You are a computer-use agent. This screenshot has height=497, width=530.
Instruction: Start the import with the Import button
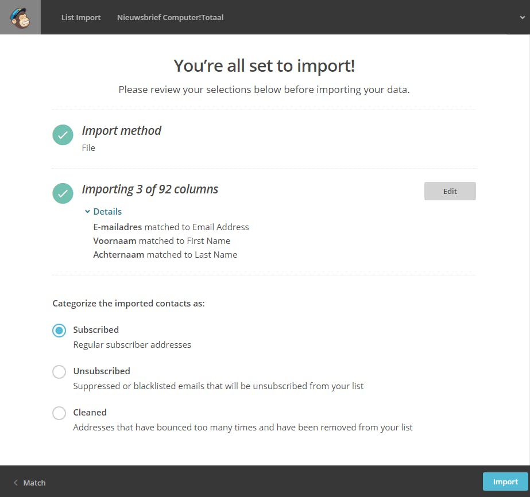coord(505,482)
